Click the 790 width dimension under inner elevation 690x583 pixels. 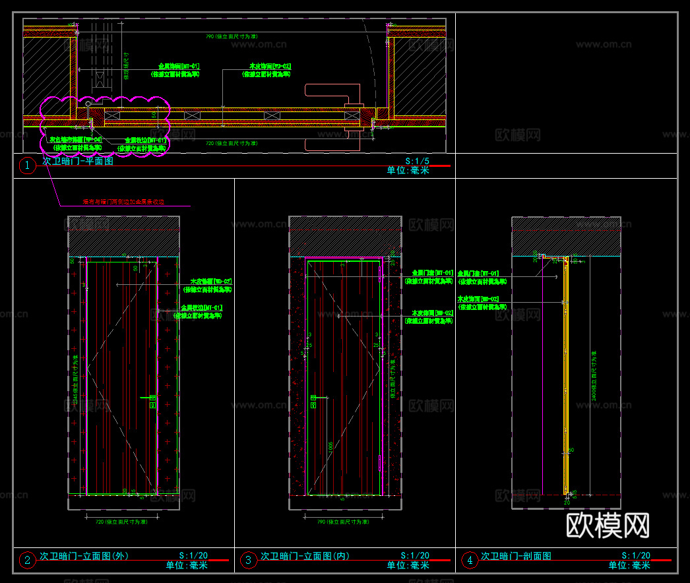(x=344, y=521)
